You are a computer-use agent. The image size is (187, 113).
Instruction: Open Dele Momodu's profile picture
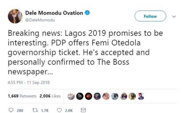coord(15,16)
